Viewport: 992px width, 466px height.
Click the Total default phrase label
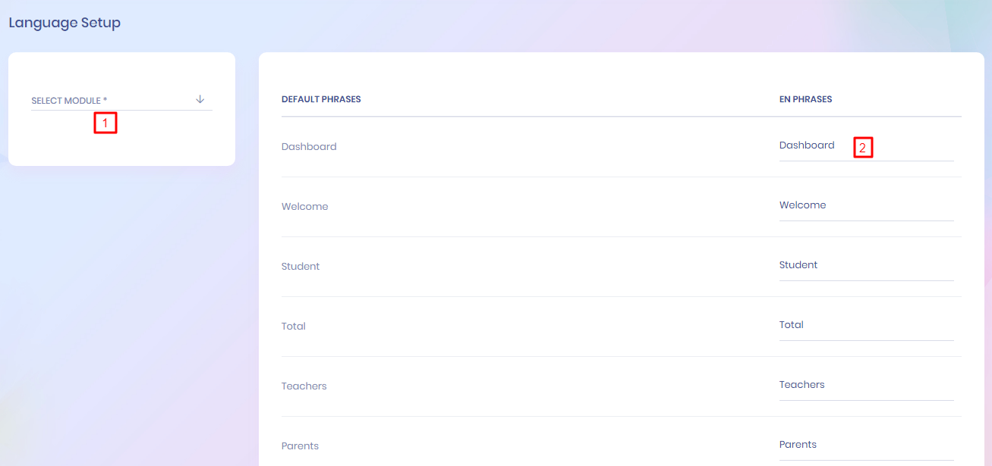293,327
